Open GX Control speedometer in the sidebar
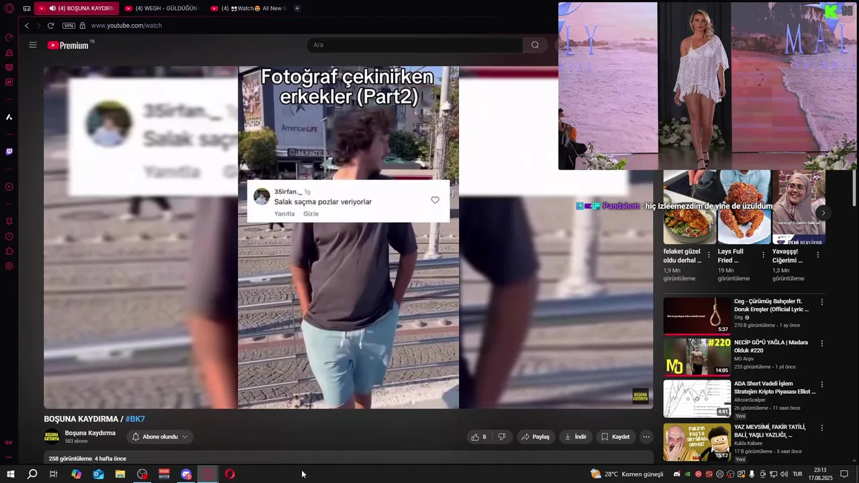 click(x=9, y=38)
